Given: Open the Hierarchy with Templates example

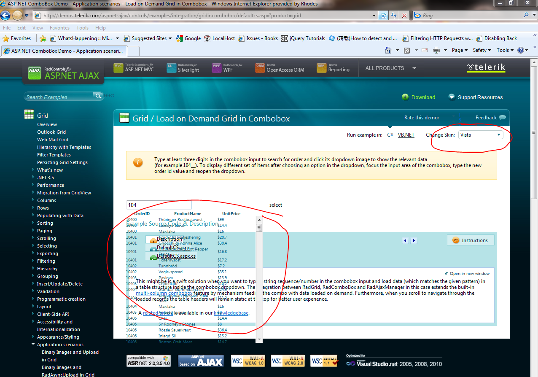Looking at the screenshot, I should coord(64,147).
